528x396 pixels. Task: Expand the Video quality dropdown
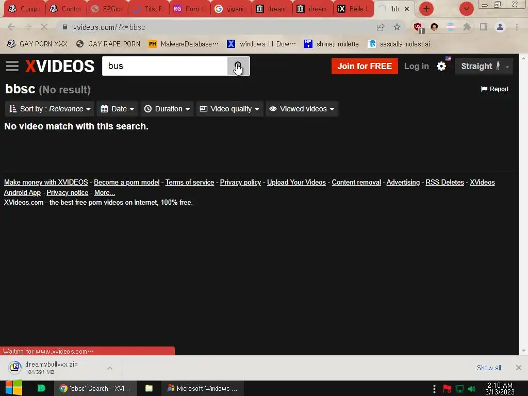click(229, 109)
